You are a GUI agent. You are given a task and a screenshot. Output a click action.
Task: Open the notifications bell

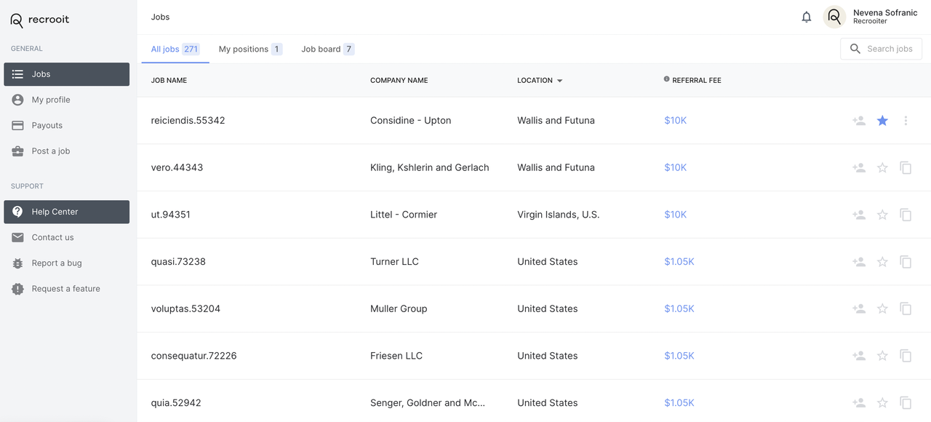(806, 17)
